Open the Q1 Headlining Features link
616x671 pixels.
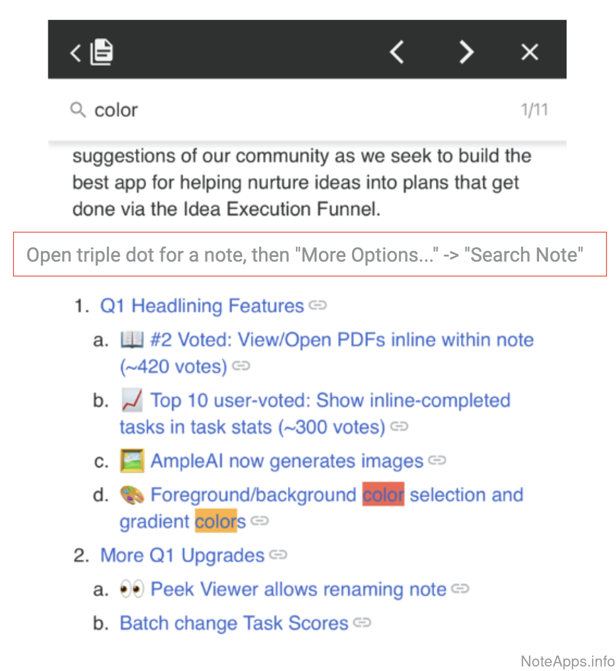(202, 306)
